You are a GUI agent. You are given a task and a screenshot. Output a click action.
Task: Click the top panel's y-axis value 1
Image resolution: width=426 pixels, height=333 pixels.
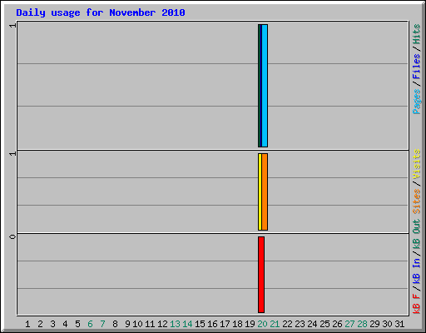point(12,26)
